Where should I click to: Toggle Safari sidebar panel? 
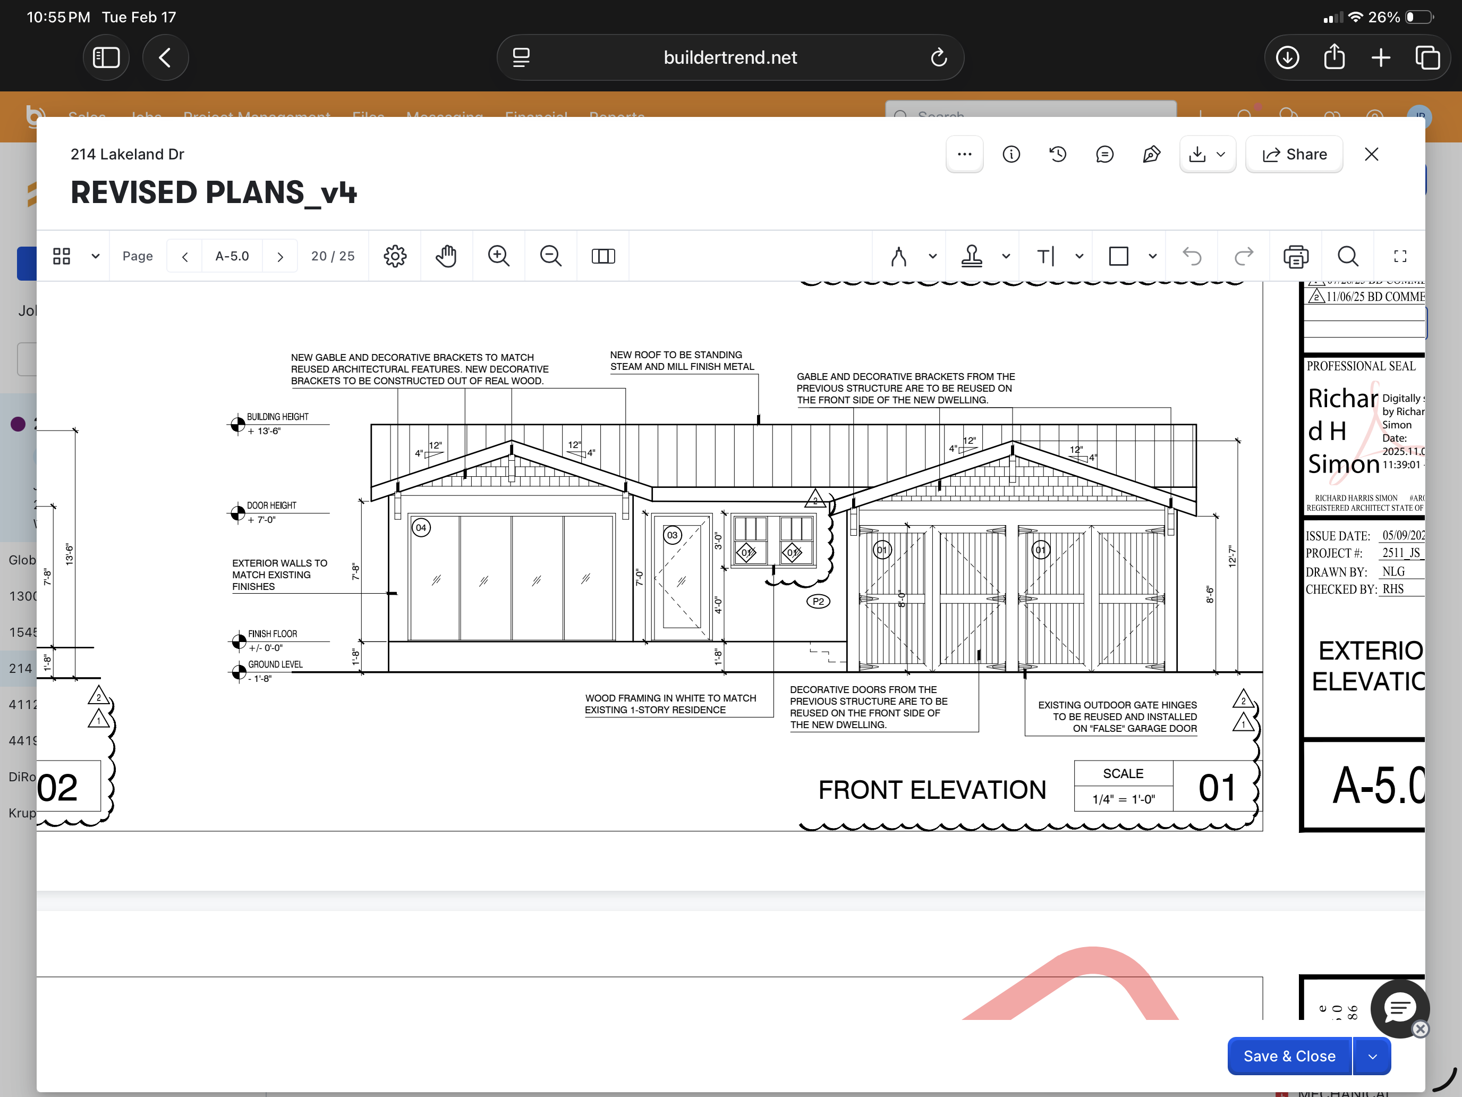[106, 57]
